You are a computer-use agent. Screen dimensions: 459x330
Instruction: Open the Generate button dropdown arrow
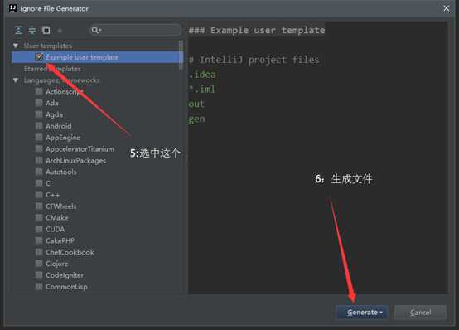tap(381, 313)
